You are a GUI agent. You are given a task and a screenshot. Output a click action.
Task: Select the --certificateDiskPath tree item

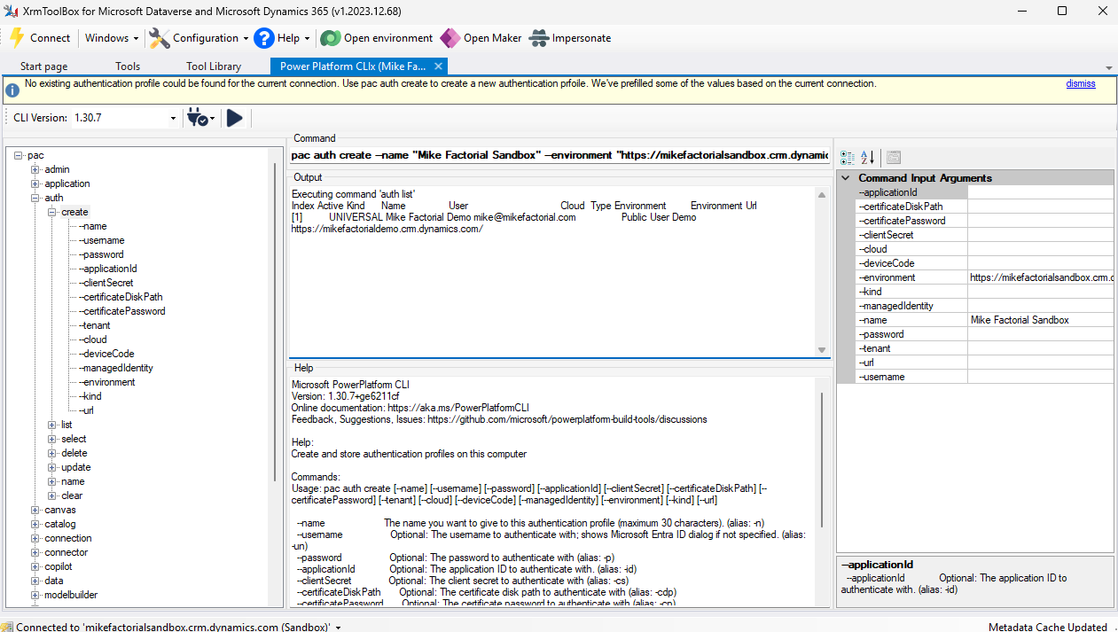pos(121,297)
